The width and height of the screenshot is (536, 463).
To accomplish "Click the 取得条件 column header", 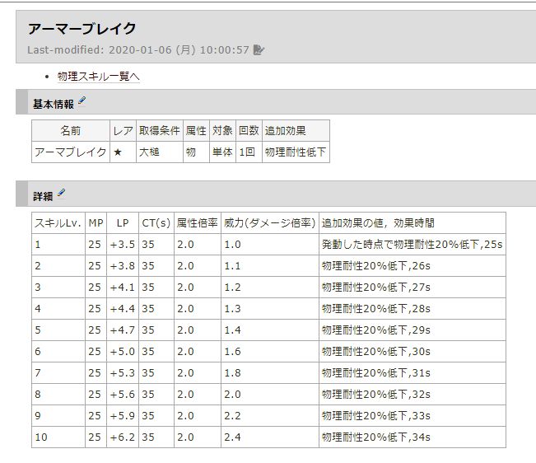I will tap(159, 131).
